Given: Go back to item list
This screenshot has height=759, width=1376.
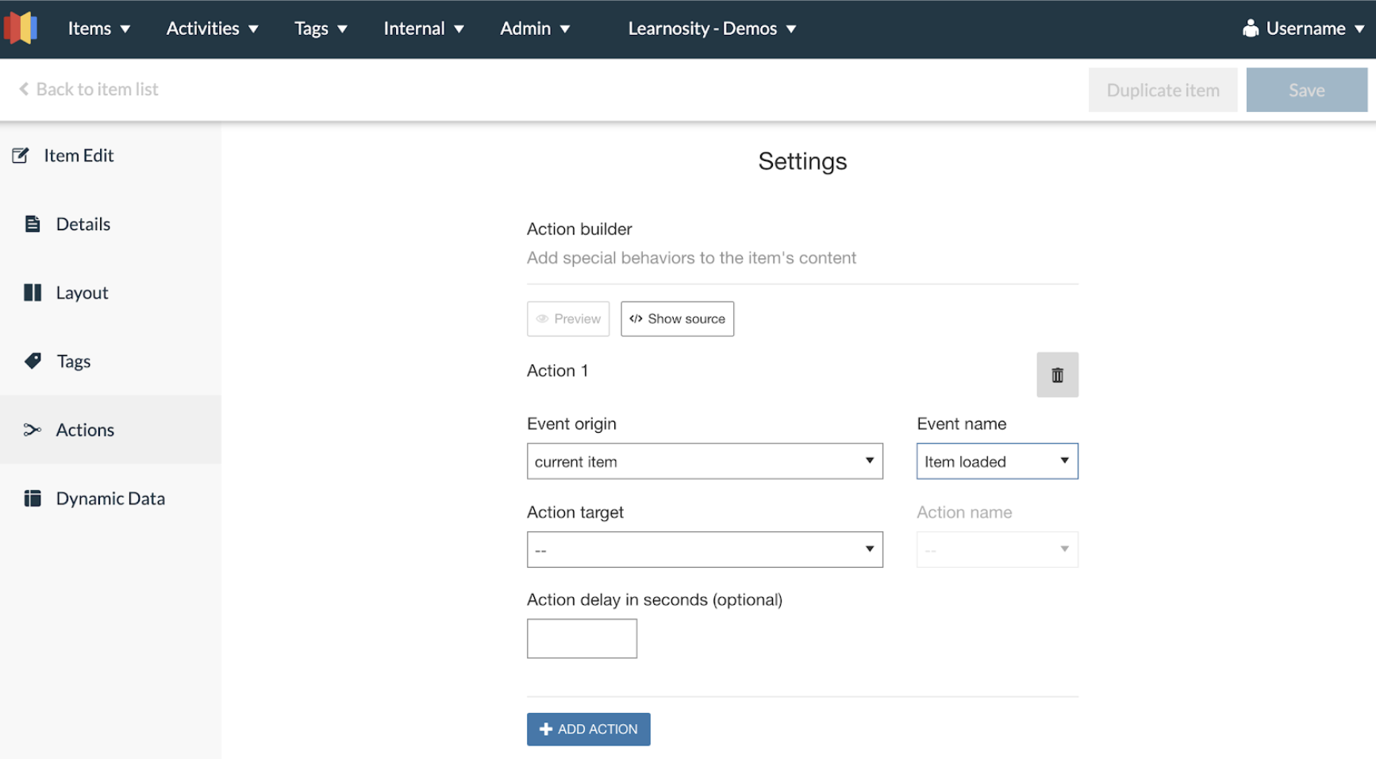Looking at the screenshot, I should (89, 90).
